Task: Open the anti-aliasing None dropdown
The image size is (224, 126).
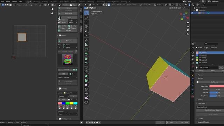Action: point(70,45)
